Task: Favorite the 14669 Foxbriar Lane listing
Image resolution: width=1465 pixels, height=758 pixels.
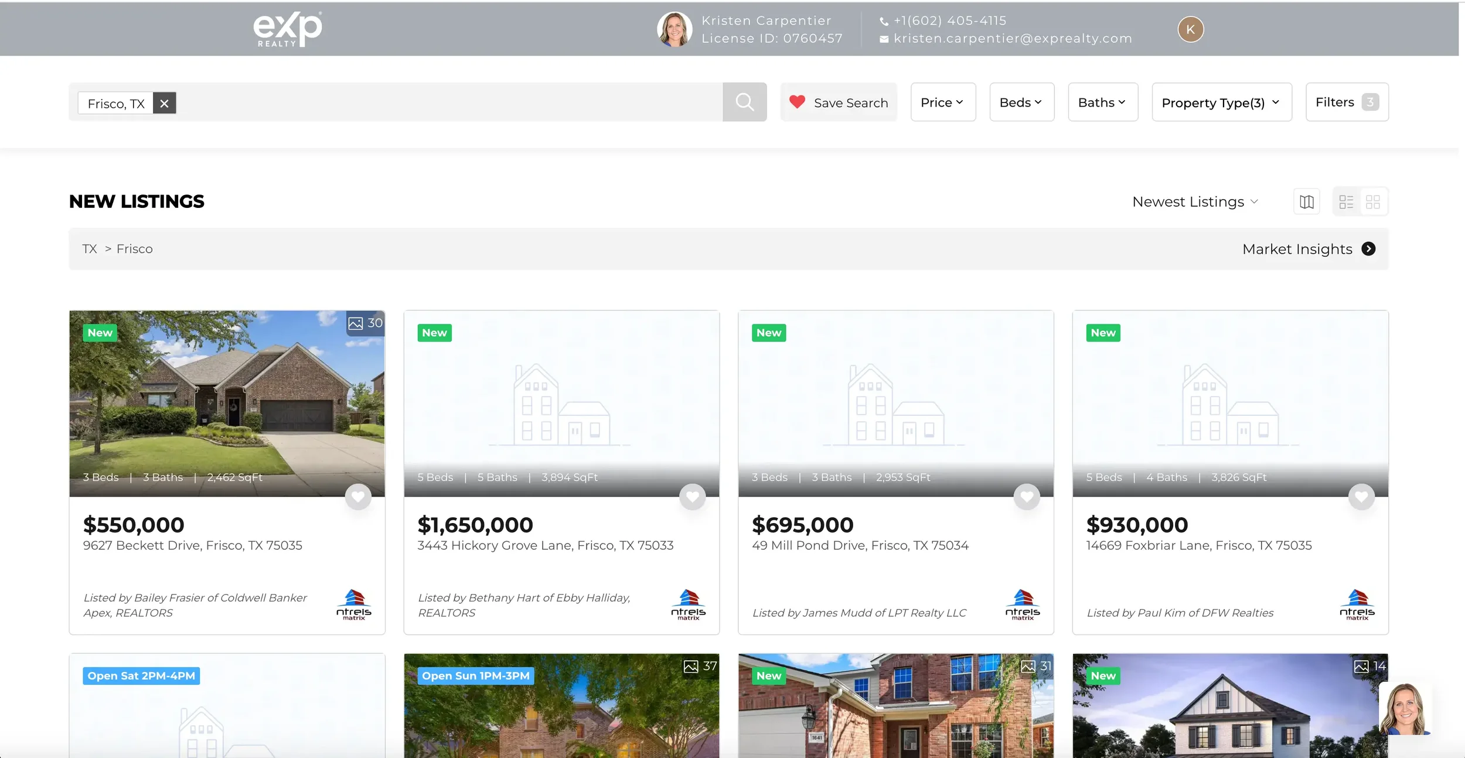Action: 1361,497
